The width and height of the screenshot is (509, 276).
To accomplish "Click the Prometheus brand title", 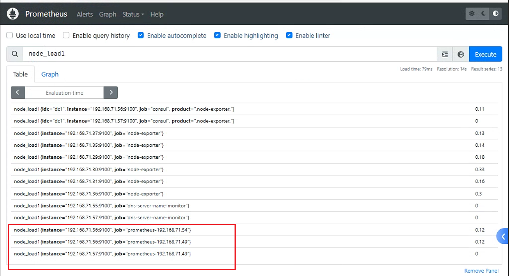I will click(x=46, y=14).
